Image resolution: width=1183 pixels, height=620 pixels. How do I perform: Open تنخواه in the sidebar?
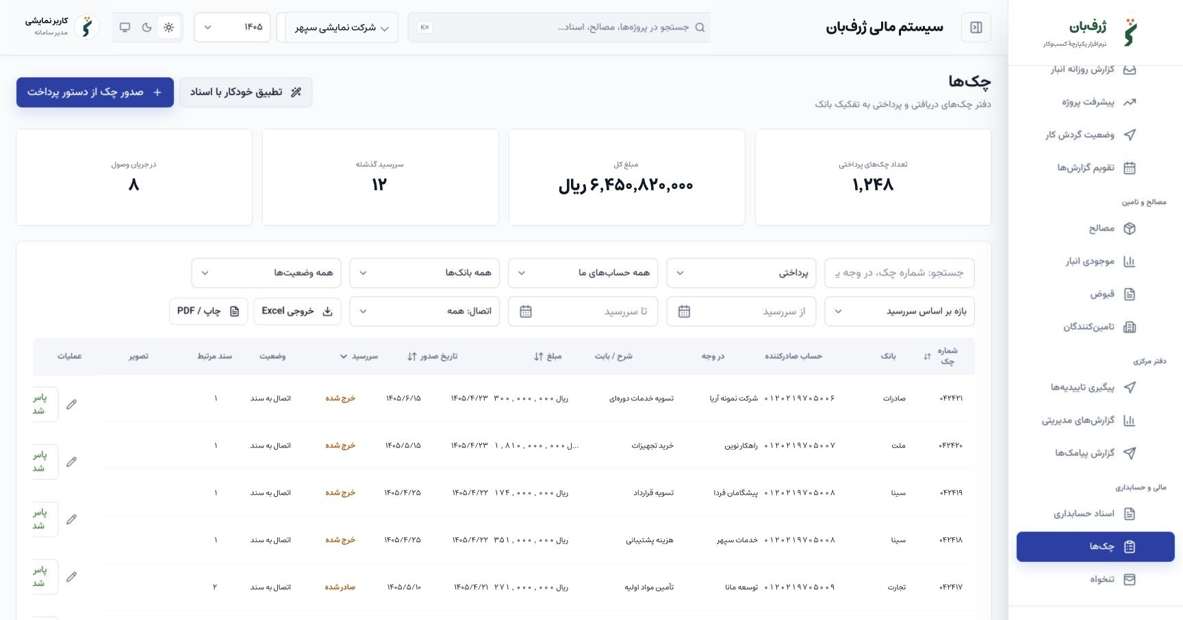click(x=1095, y=580)
